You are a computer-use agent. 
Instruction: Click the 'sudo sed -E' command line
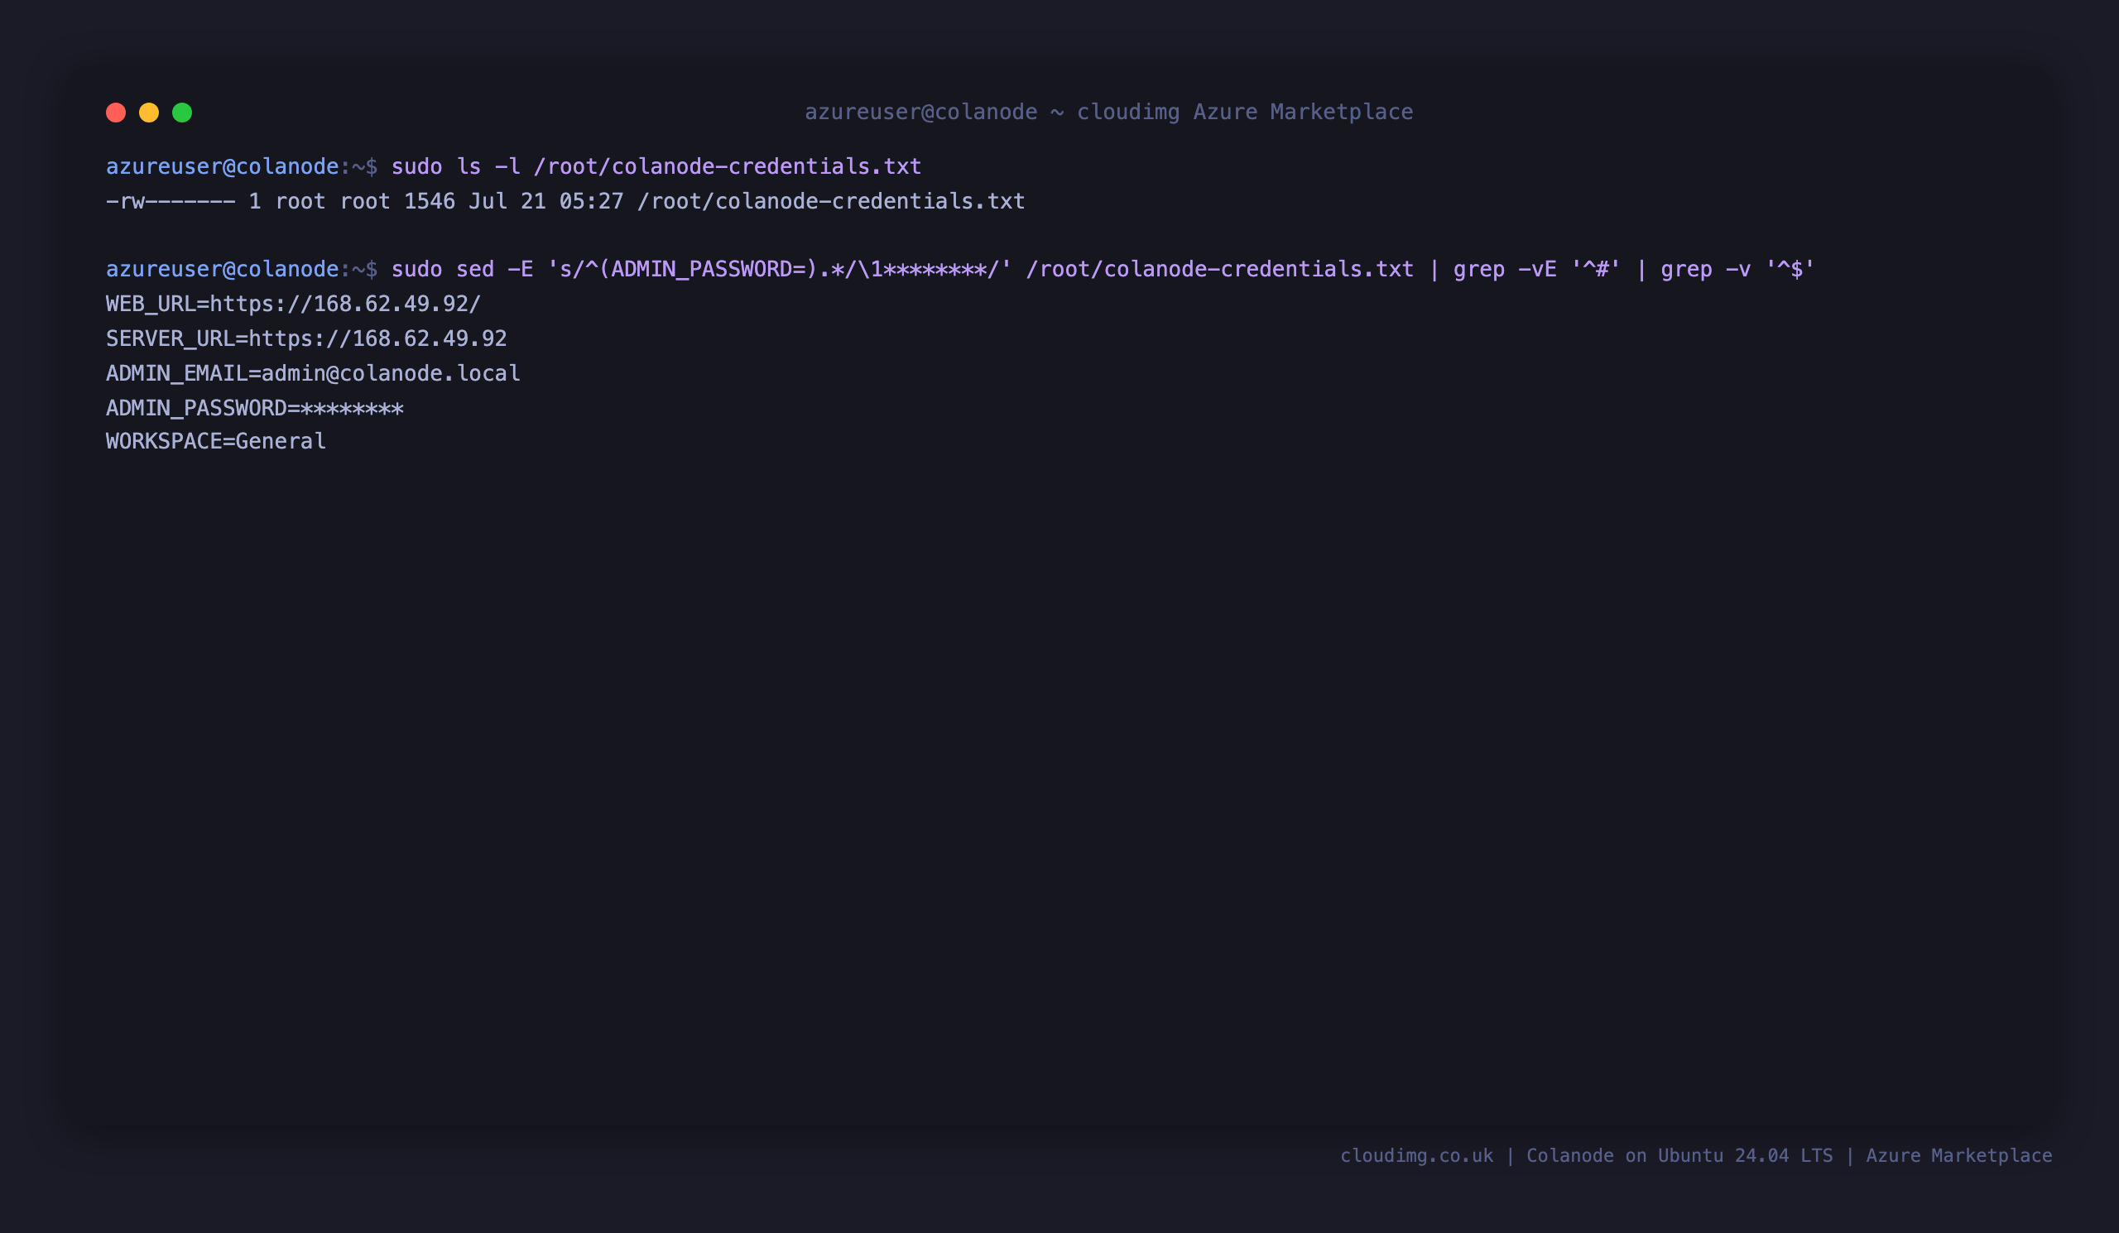[x=1103, y=269]
